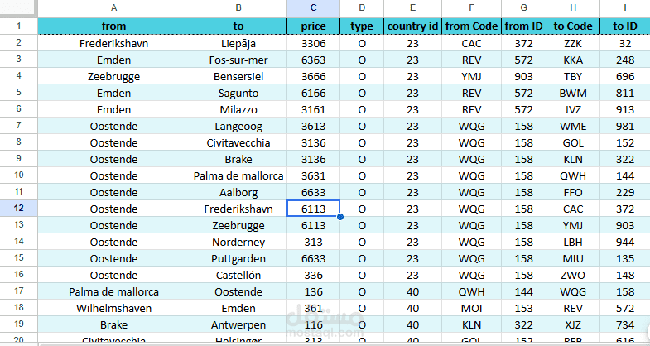Click the 'type' header cell
Image resolution: width=650 pixels, height=346 pixels.
tap(362, 26)
